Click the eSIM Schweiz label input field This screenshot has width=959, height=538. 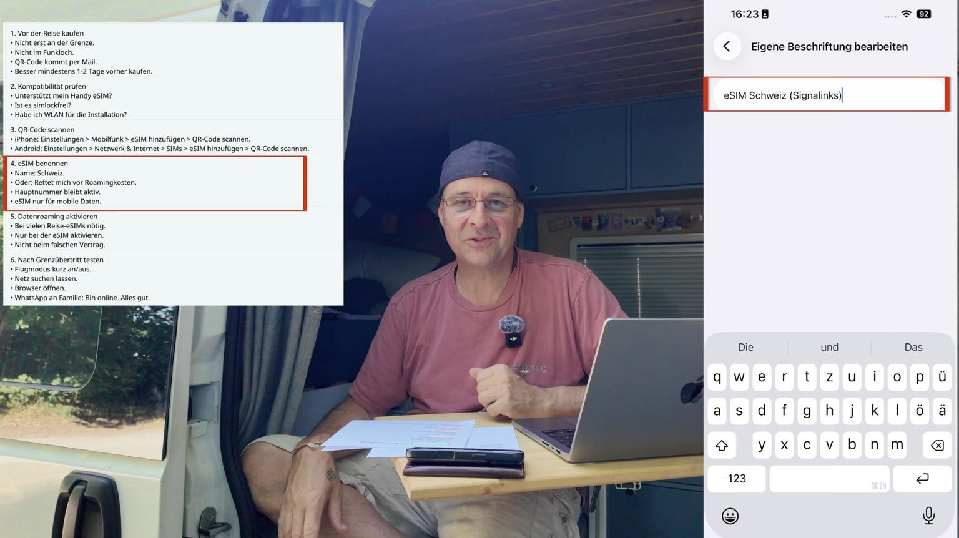pyautogui.click(x=828, y=95)
